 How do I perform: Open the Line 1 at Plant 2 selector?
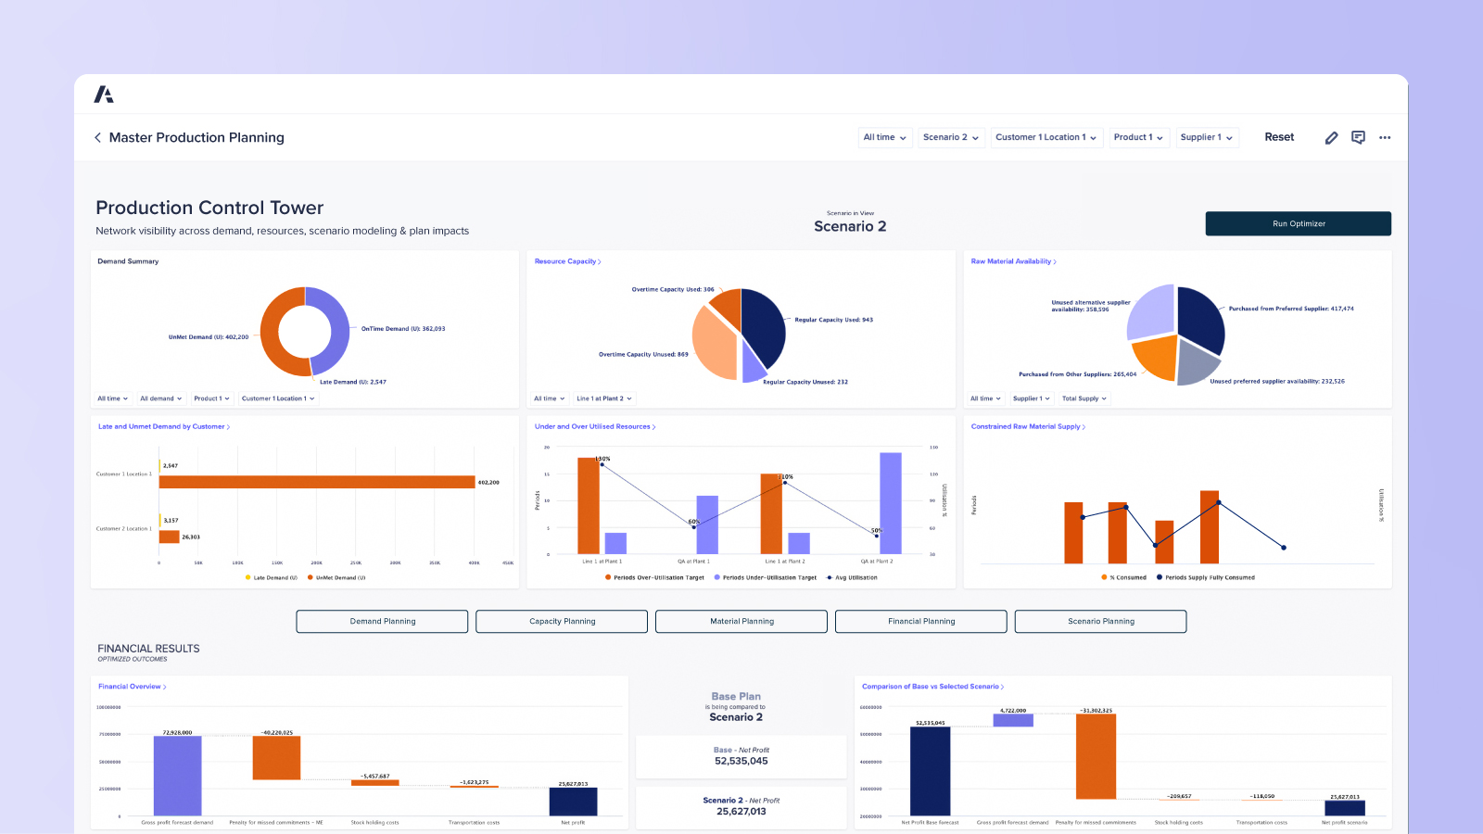(603, 398)
